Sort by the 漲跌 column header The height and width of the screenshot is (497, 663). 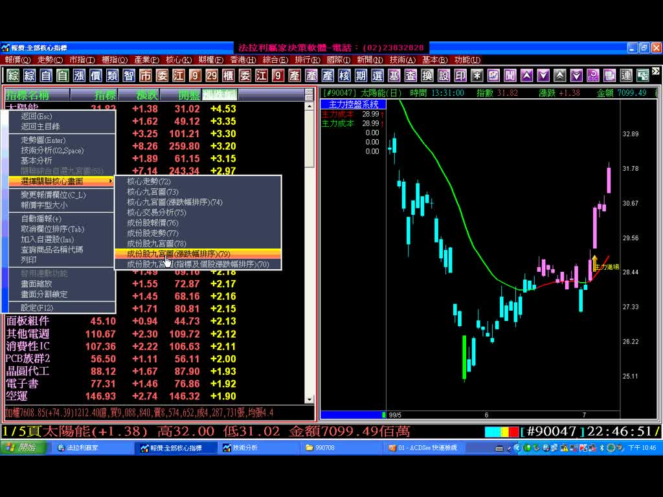140,94
